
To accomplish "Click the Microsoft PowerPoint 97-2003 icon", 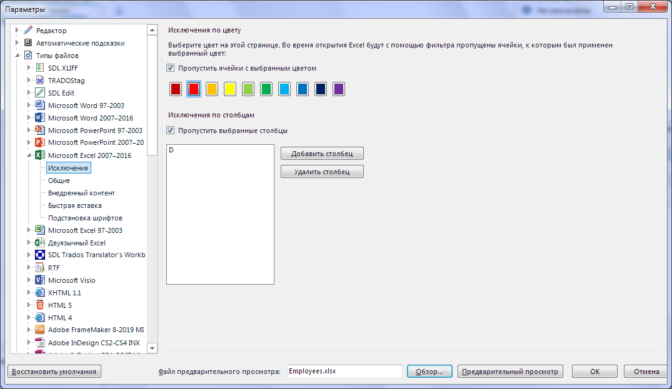I will (40, 130).
